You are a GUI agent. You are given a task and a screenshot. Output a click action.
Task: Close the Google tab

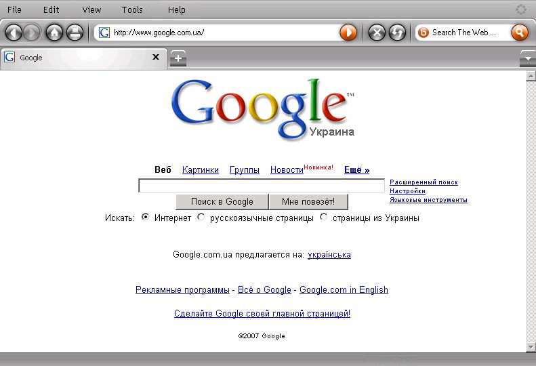click(x=156, y=57)
